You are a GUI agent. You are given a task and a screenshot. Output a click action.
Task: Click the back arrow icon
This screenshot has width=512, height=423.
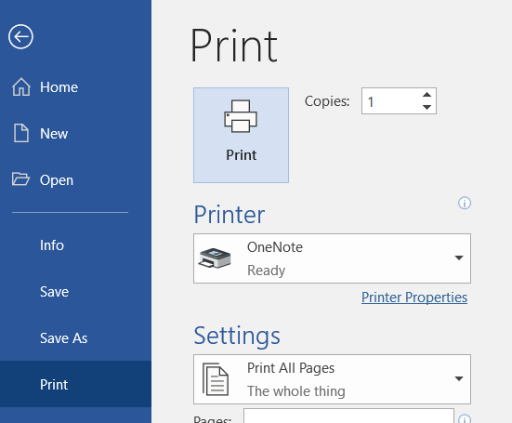20,36
